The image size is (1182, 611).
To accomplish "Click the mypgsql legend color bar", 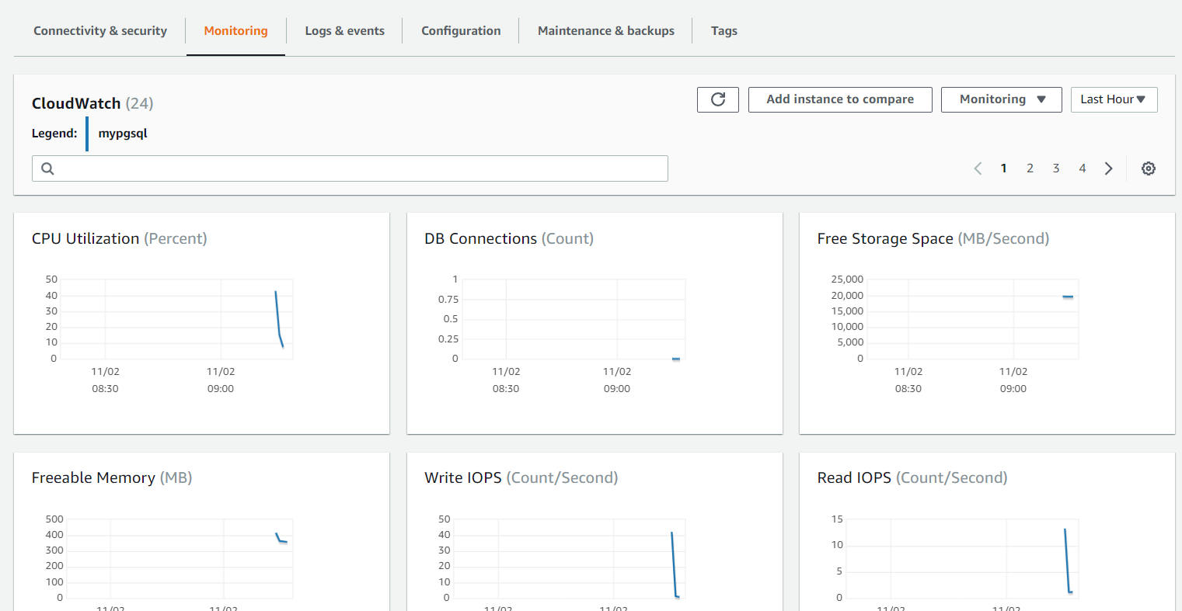I will [87, 134].
